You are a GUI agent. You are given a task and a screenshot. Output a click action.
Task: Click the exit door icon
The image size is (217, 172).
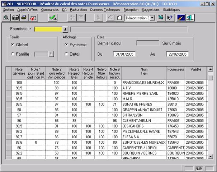tap(191, 18)
